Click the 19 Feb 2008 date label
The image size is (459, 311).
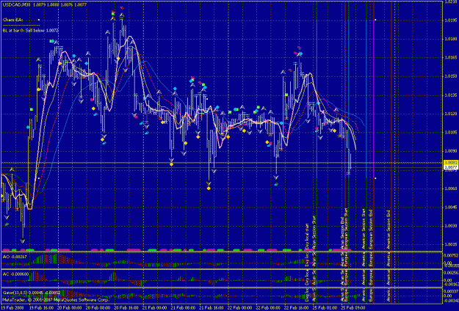(x=11, y=307)
